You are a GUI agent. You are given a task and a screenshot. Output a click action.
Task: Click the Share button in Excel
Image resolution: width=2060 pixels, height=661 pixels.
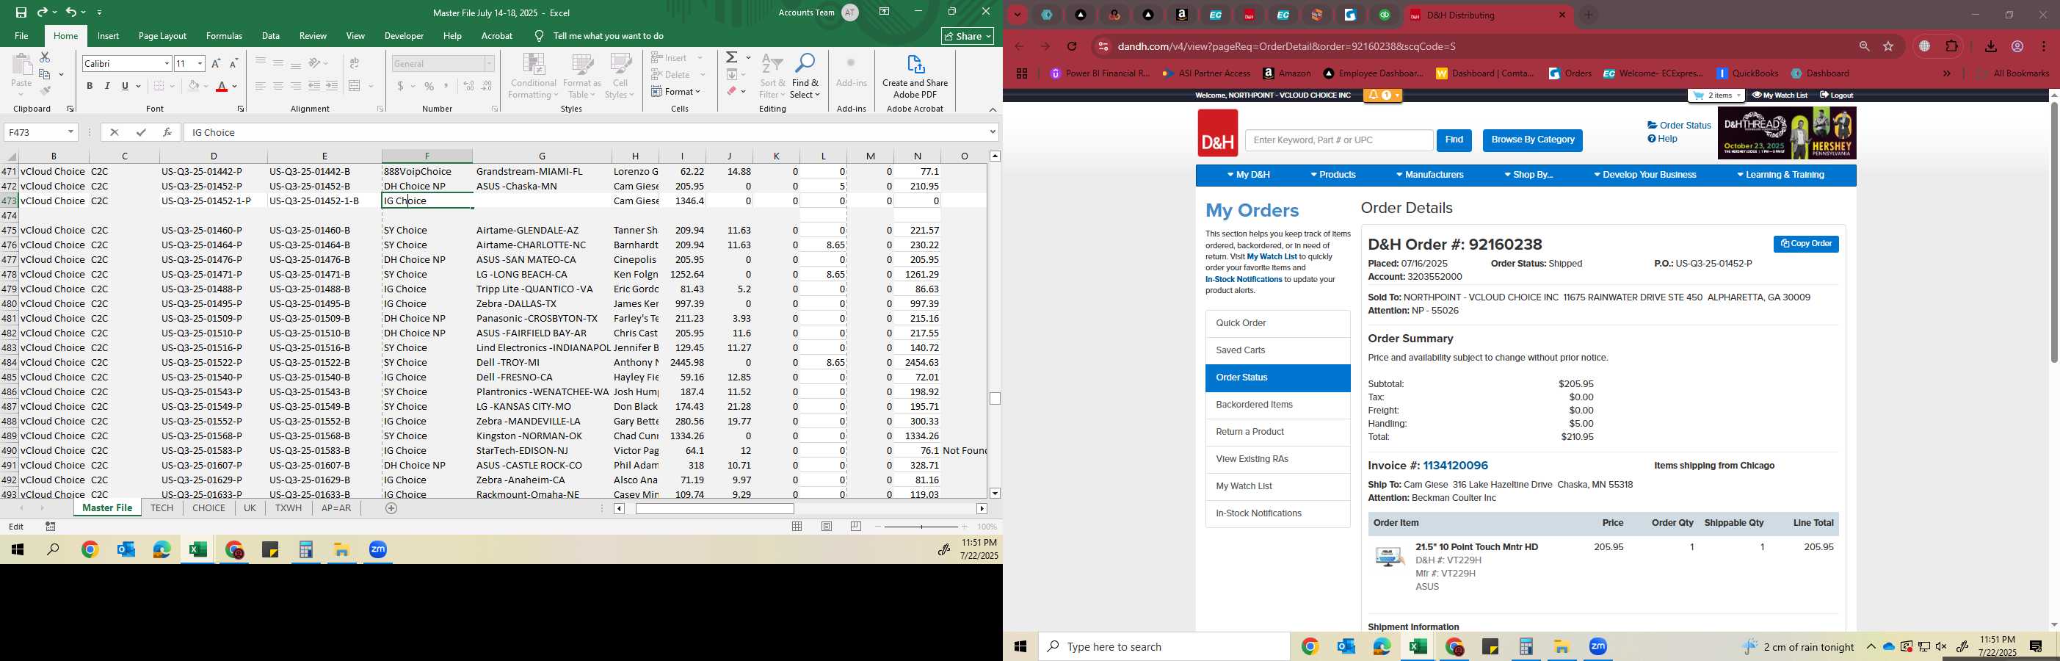pyautogui.click(x=967, y=36)
